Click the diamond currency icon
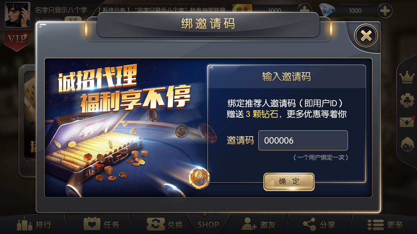Image resolution: width=417 pixels, height=234 pixels. pos(327,10)
